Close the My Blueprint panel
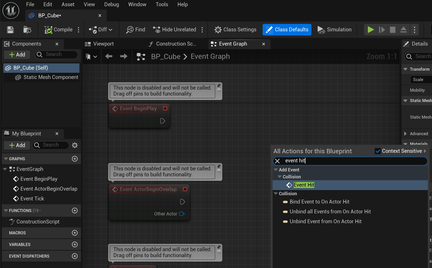The height and width of the screenshot is (268, 432). (57, 134)
